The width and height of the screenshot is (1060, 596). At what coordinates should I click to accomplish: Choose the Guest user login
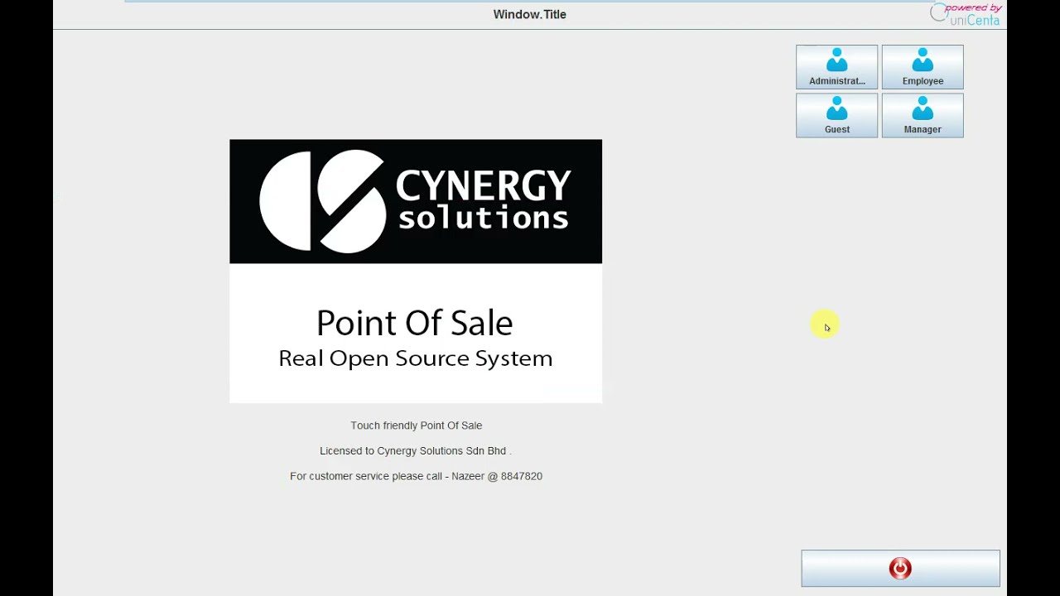tap(836, 115)
